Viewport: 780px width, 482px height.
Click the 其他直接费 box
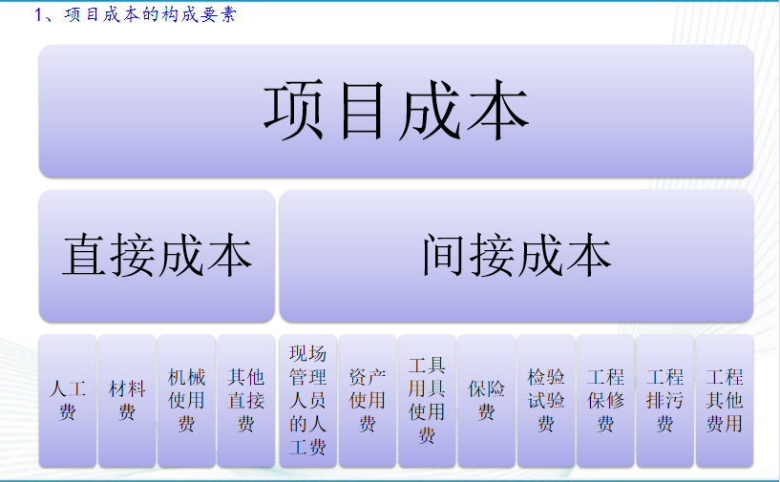point(245,401)
